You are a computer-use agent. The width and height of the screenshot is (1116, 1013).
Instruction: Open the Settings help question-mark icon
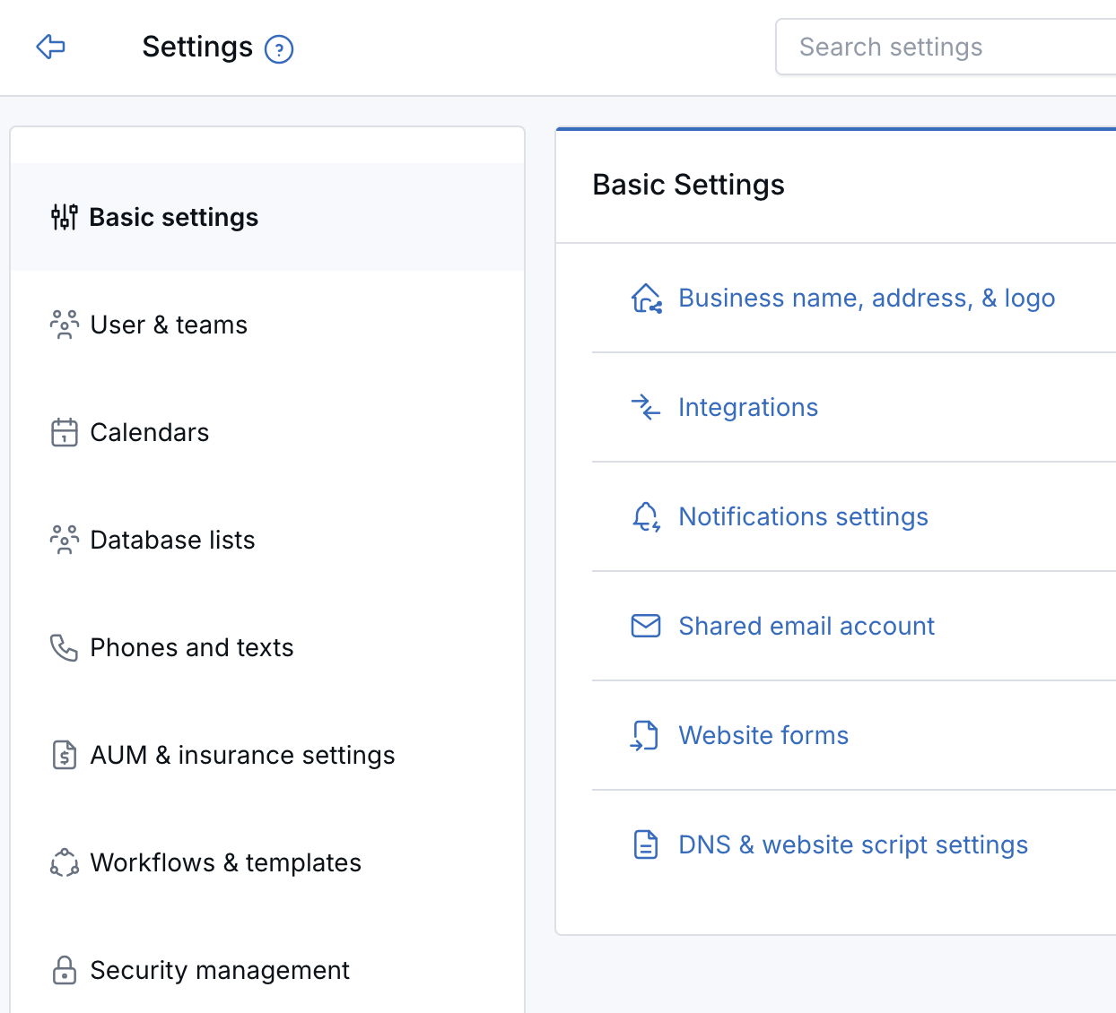[x=279, y=48]
